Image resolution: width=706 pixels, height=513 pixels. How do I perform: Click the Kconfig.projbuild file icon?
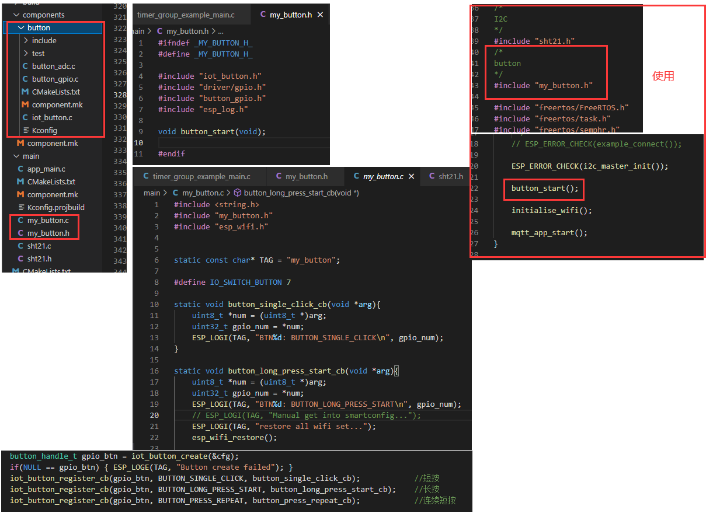pos(20,207)
